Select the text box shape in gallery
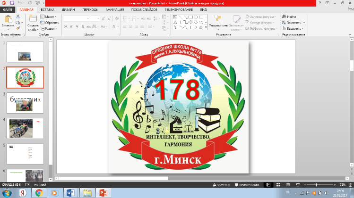This screenshot has width=354, height=198. click(x=175, y=17)
